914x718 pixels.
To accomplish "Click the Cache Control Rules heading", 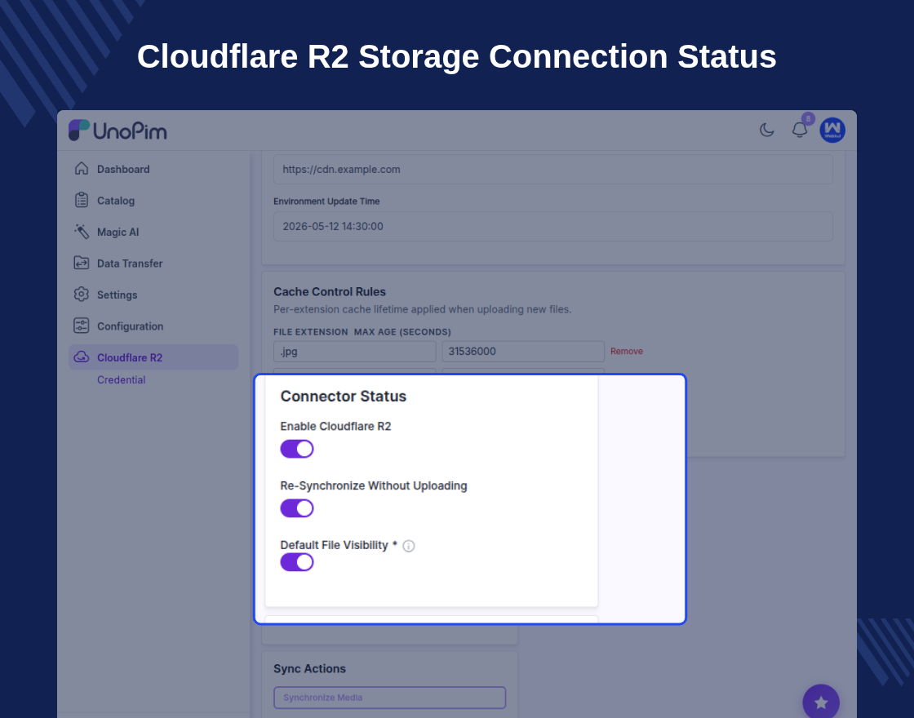I will (330, 291).
